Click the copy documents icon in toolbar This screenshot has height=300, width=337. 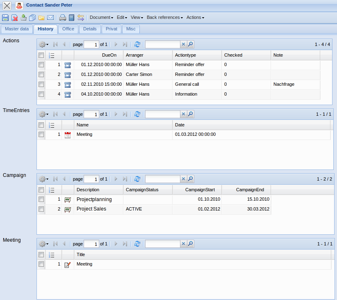click(32, 18)
